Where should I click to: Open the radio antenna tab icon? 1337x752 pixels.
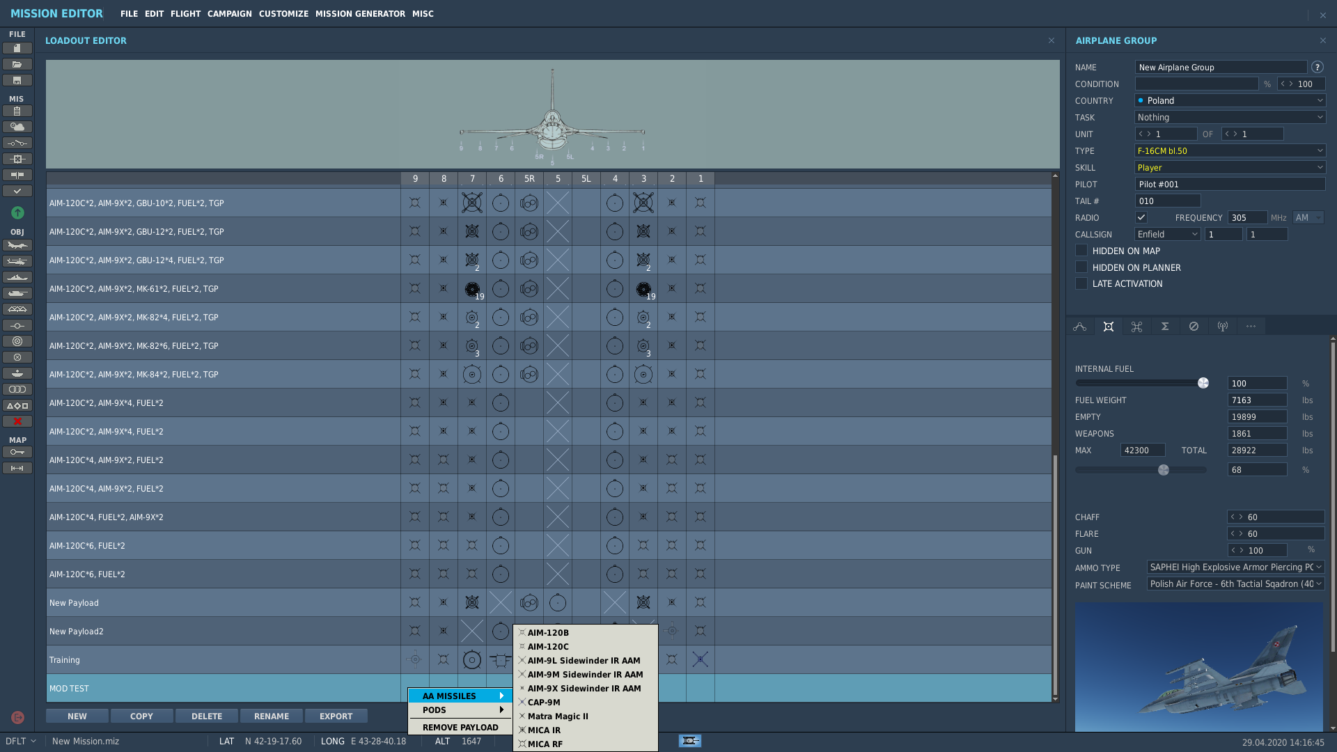(x=1222, y=327)
